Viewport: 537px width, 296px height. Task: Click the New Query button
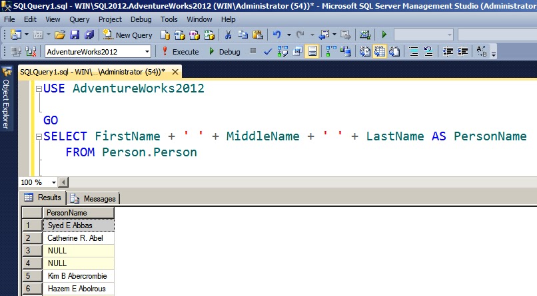pyautogui.click(x=128, y=35)
